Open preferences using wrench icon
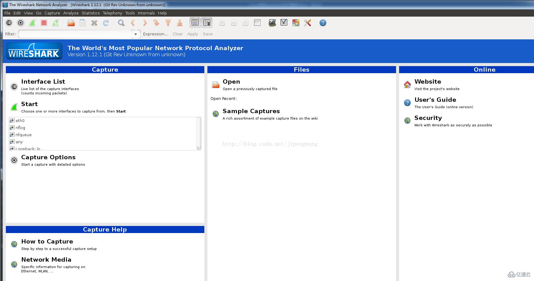This screenshot has width=534, height=281. 307,23
